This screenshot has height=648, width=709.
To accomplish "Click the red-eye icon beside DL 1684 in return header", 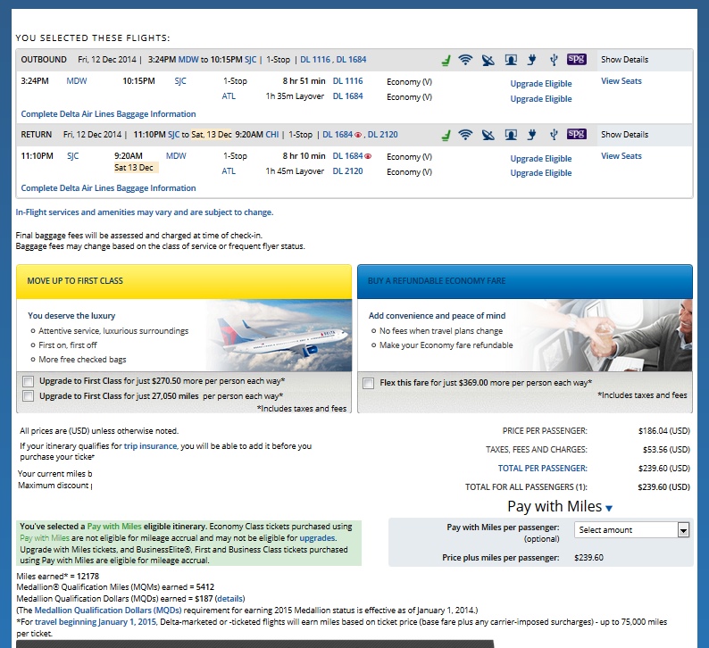I will pos(359,135).
